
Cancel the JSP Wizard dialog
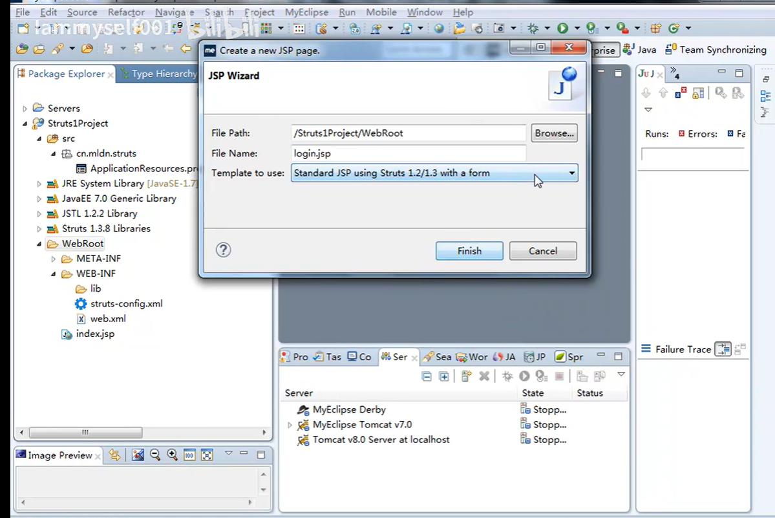click(543, 251)
